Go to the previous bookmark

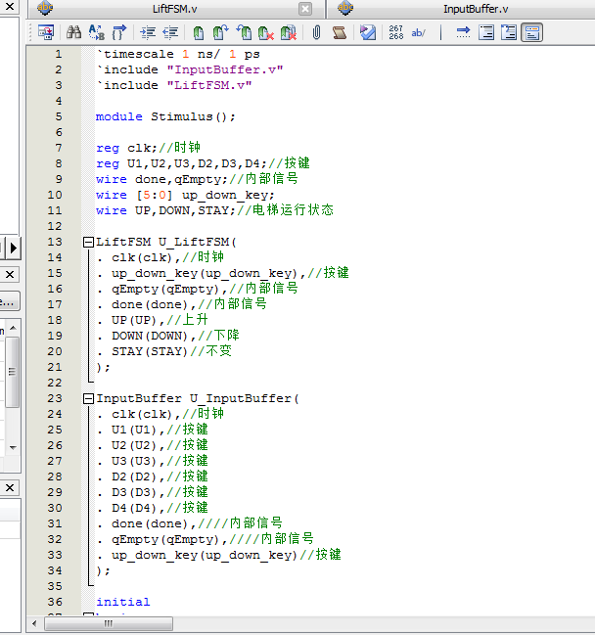[244, 32]
